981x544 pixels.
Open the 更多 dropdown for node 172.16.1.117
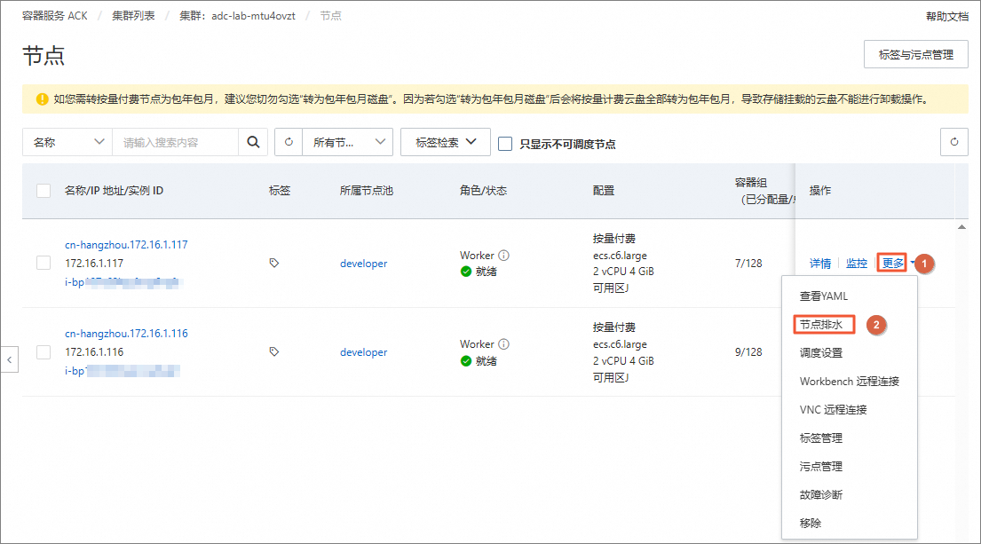pyautogui.click(x=892, y=264)
